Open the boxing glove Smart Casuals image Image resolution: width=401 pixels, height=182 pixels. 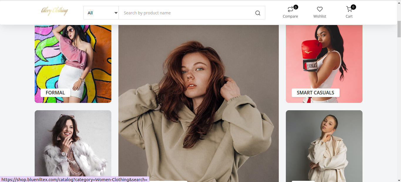(324, 59)
